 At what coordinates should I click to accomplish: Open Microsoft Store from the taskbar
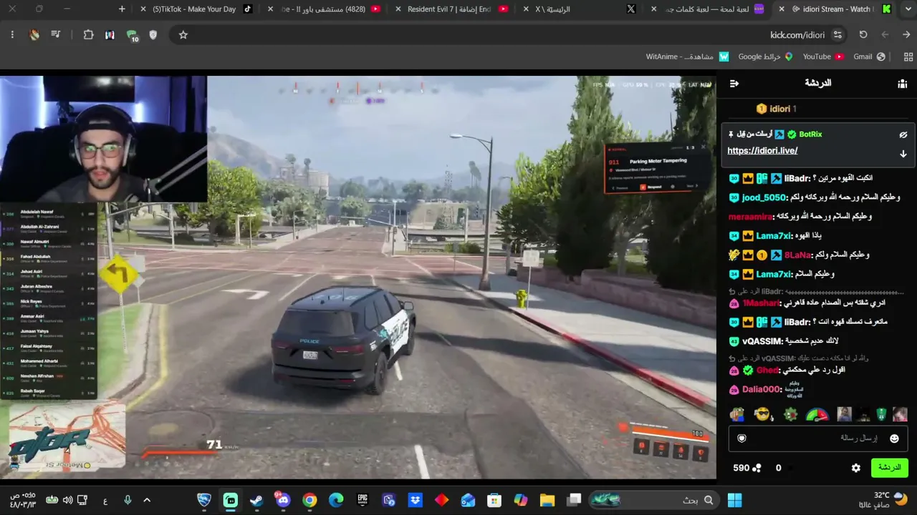click(494, 500)
